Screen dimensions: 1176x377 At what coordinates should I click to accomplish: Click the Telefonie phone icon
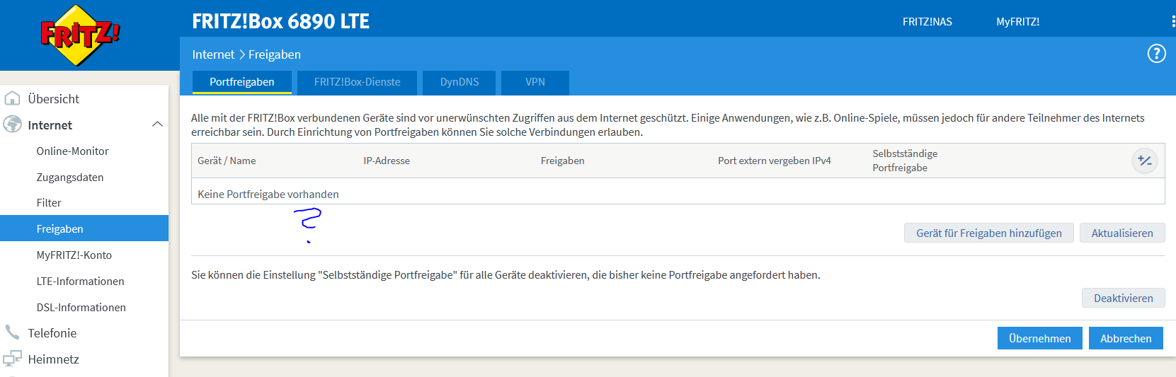(13, 332)
